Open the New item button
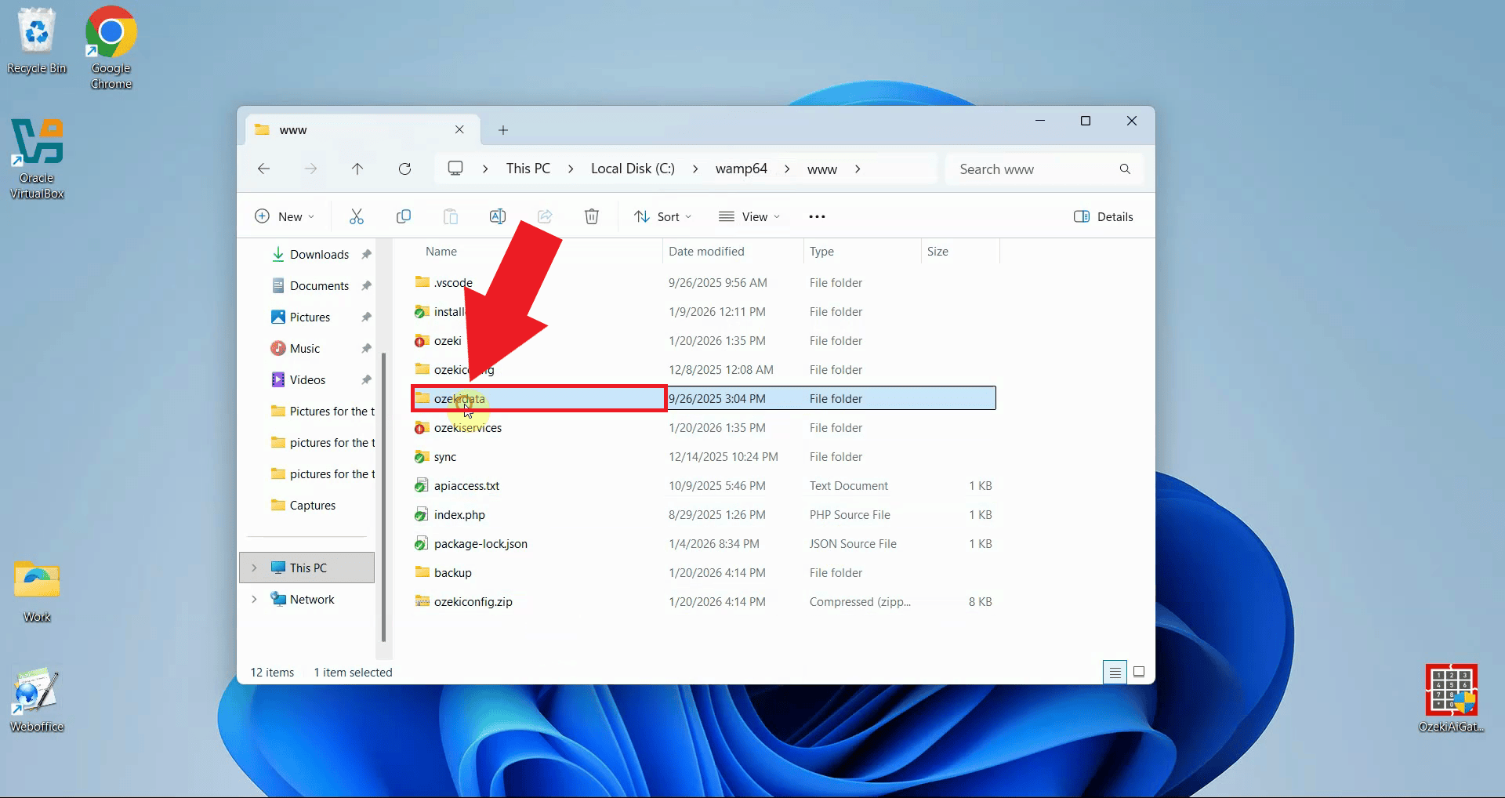Viewport: 1505px width, 798px height. pyautogui.click(x=285, y=216)
